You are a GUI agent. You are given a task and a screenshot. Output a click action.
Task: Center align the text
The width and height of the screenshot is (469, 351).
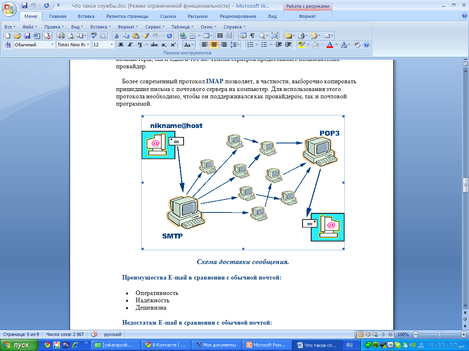pyautogui.click(x=214, y=45)
